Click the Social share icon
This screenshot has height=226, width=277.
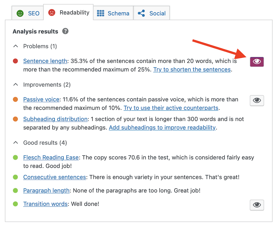(141, 13)
